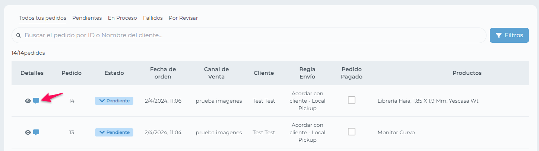Viewport: 539px width, 151px height.
Task: Expand Pendiente status dropdown for order 14
Action: [114, 101]
